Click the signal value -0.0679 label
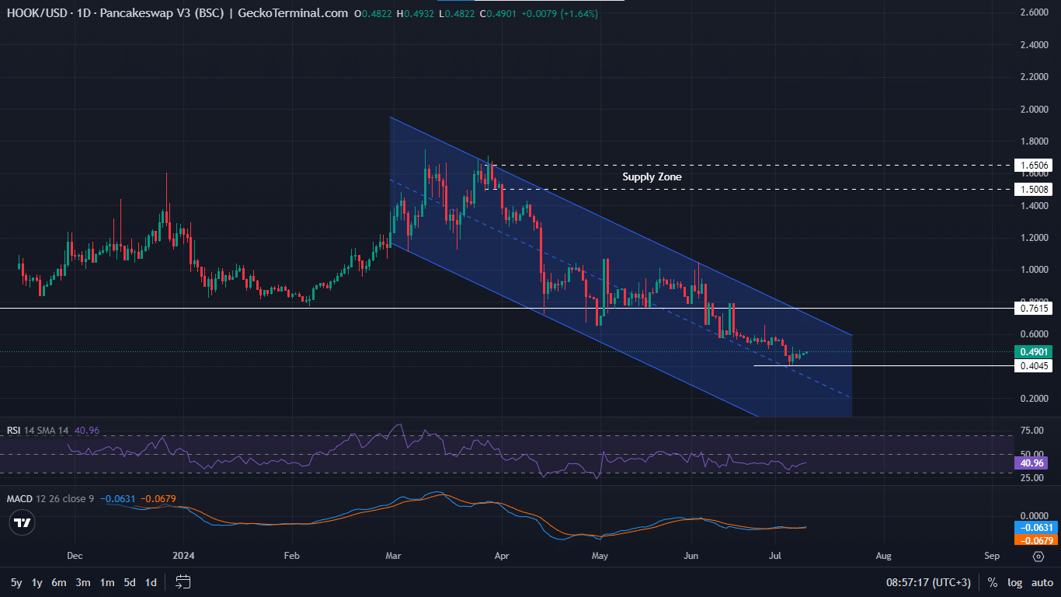This screenshot has width=1061, height=597. click(x=1036, y=539)
